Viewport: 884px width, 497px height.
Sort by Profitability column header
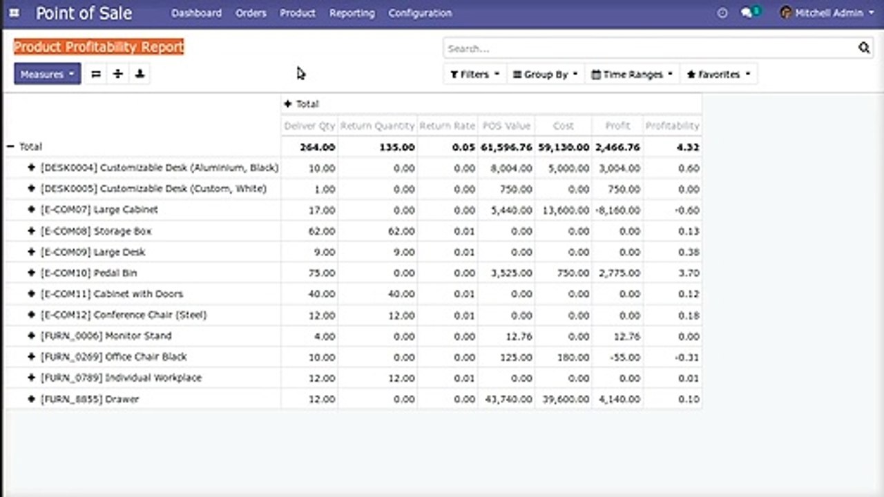coord(672,126)
